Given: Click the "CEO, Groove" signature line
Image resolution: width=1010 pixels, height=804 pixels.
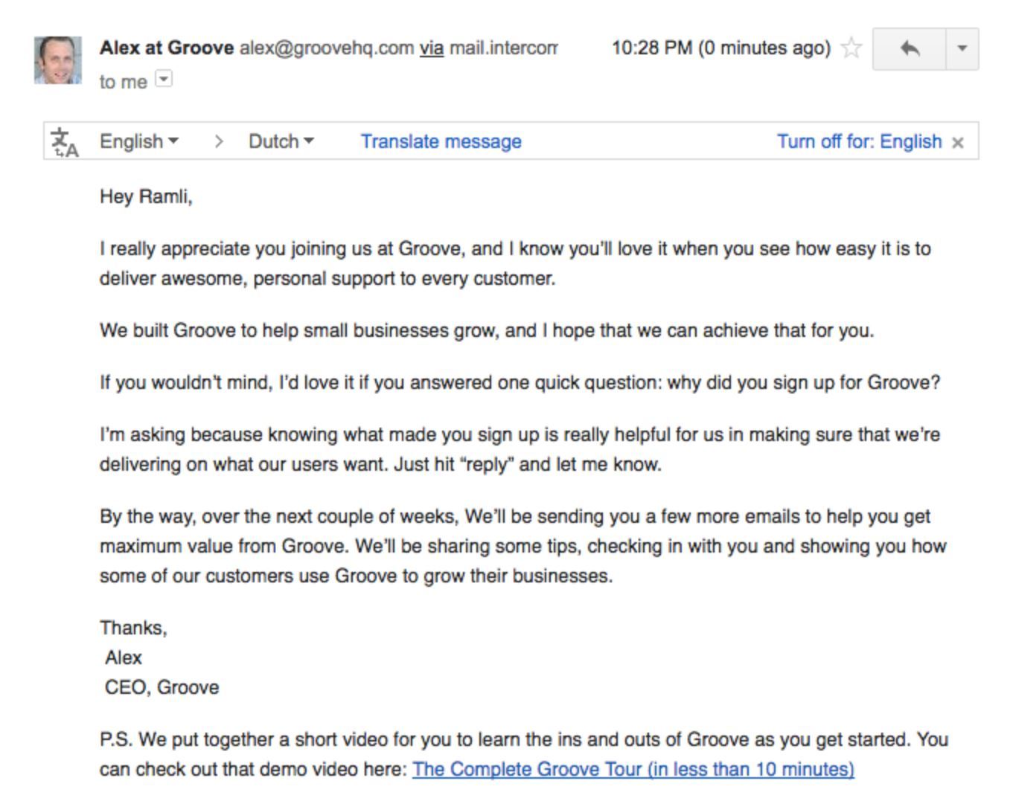Looking at the screenshot, I should (x=162, y=687).
